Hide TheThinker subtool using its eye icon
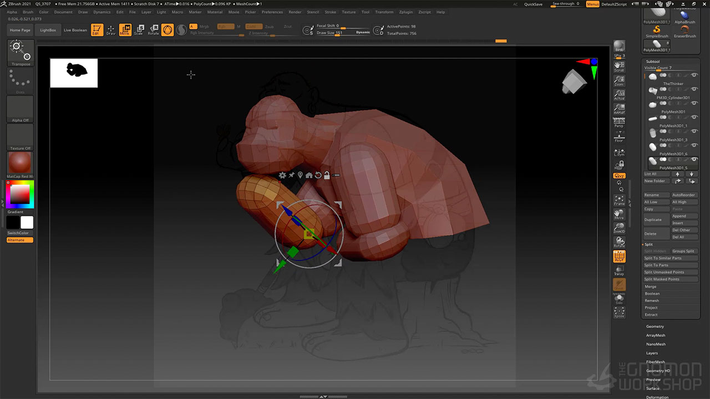The width and height of the screenshot is (710, 399). click(694, 75)
